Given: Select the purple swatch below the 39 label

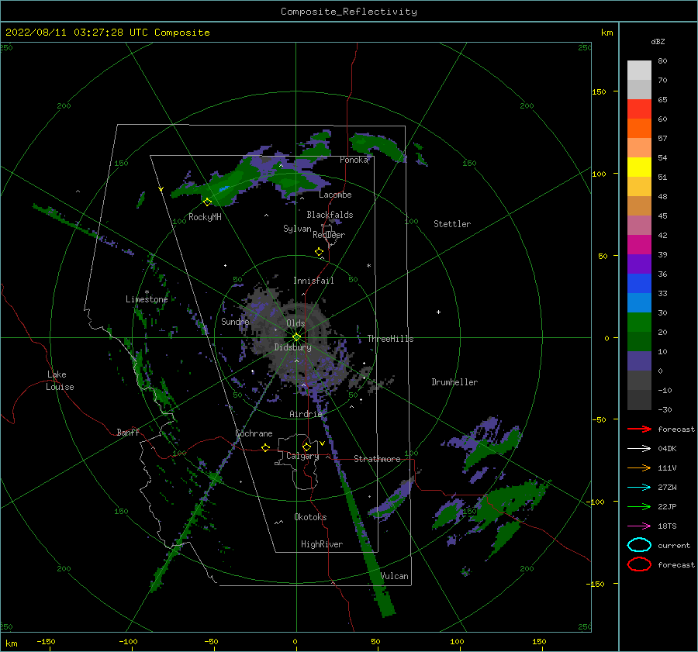Looking at the screenshot, I should click(639, 264).
